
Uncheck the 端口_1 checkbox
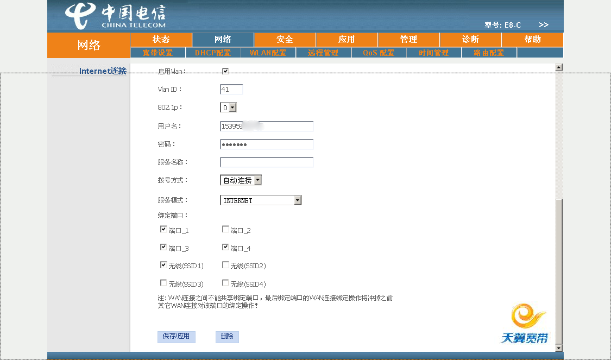point(163,229)
